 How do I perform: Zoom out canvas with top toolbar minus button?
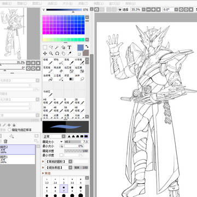tap(149, 9)
